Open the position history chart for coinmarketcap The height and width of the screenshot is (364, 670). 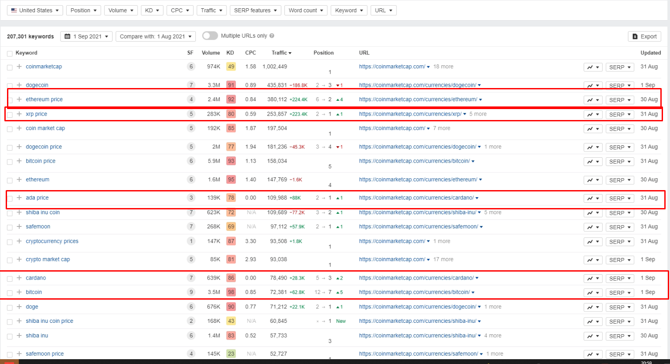tap(593, 67)
